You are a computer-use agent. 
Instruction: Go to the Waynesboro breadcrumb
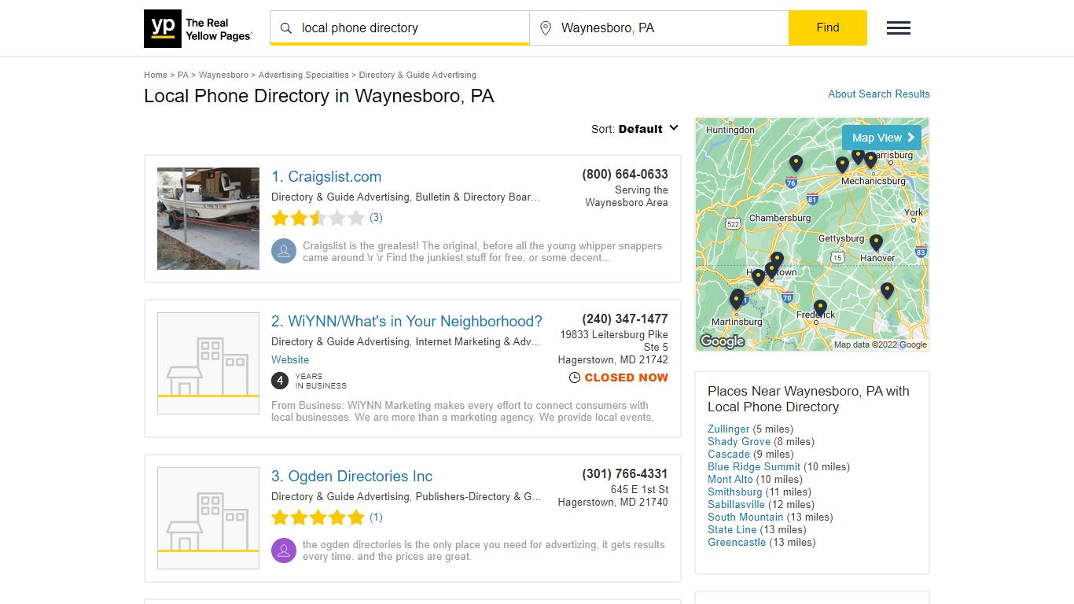point(223,75)
